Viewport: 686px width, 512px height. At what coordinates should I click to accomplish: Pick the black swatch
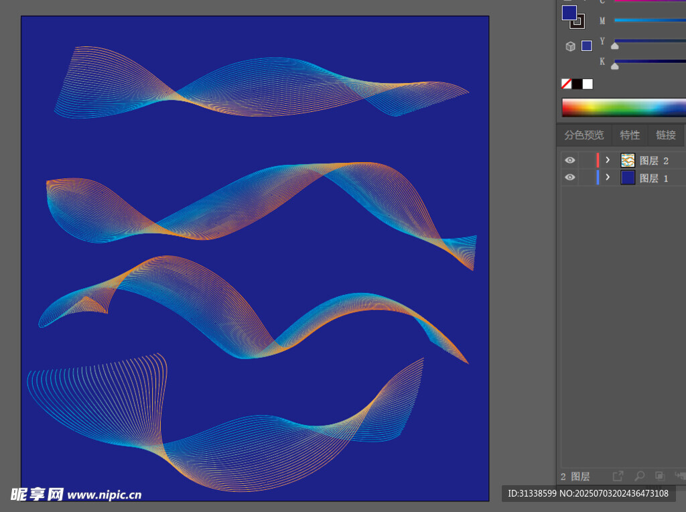[577, 84]
